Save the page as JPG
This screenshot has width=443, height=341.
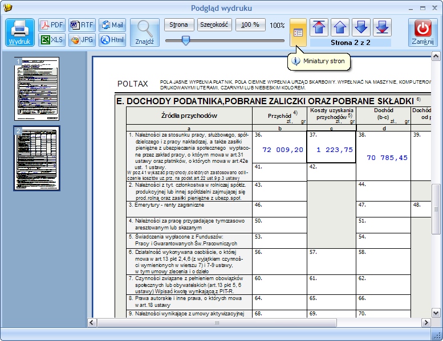[x=82, y=40]
